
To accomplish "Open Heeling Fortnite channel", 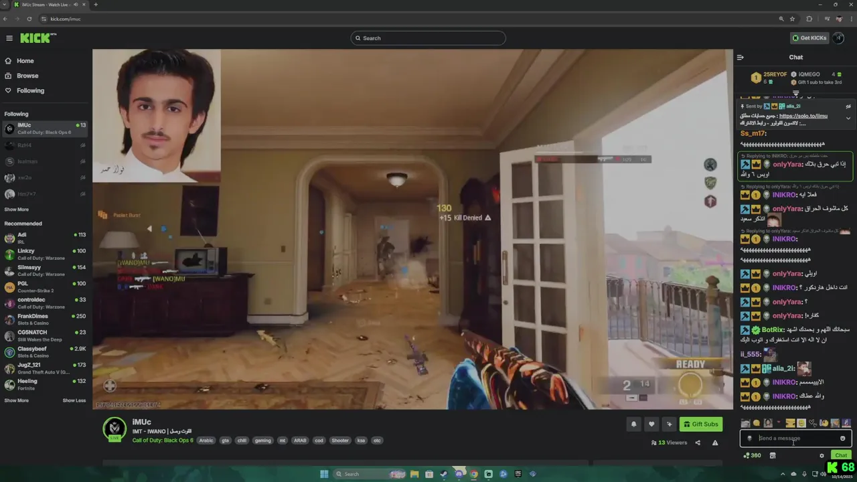I will (x=46, y=384).
